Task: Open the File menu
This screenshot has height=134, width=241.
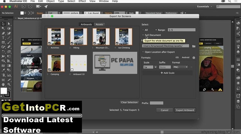Action: (32, 1)
